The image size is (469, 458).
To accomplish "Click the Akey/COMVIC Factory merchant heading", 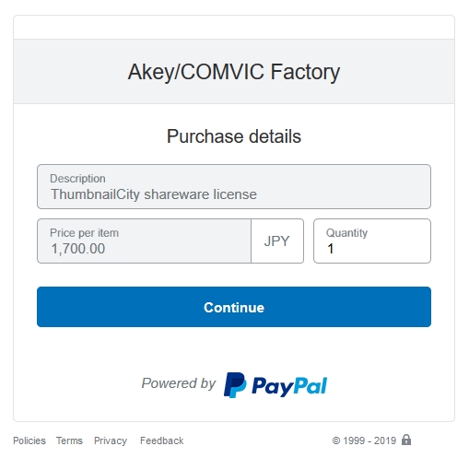I will (x=234, y=72).
